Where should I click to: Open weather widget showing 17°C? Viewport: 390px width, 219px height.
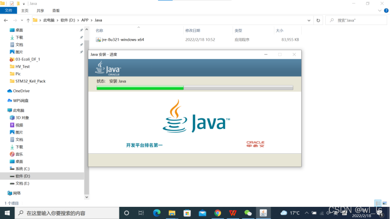pyautogui.click(x=290, y=213)
